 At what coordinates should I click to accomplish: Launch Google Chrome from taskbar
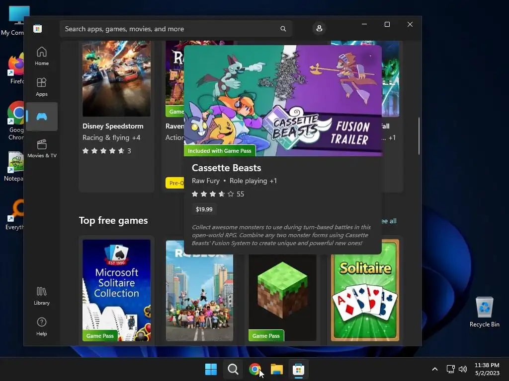pos(255,369)
